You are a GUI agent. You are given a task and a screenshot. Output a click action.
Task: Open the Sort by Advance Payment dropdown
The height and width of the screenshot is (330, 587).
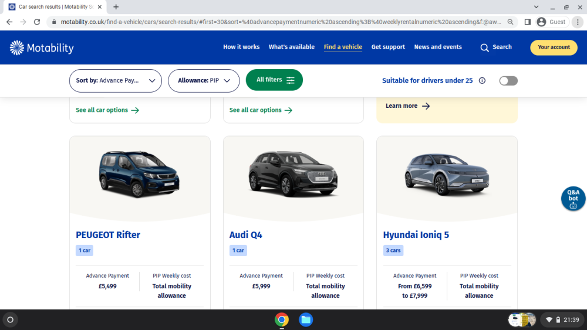pos(115,81)
